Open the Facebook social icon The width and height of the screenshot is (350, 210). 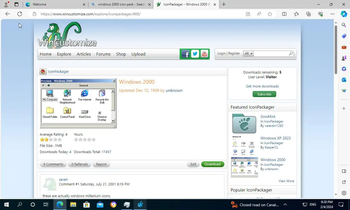point(185,54)
